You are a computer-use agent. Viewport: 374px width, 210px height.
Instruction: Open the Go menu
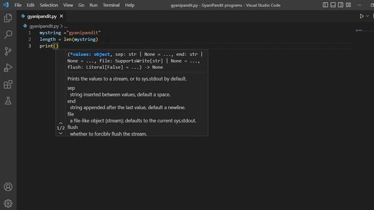(81, 5)
